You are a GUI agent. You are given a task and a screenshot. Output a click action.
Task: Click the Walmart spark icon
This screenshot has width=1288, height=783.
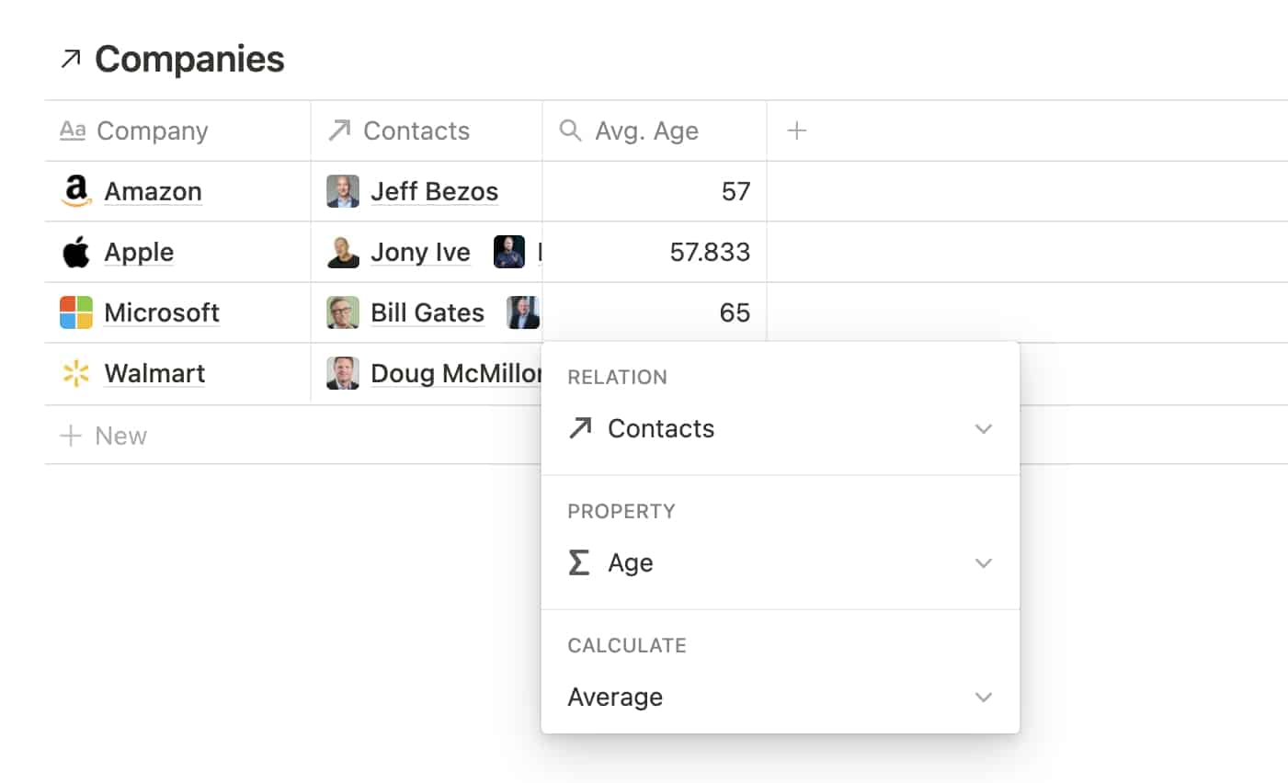pos(76,373)
